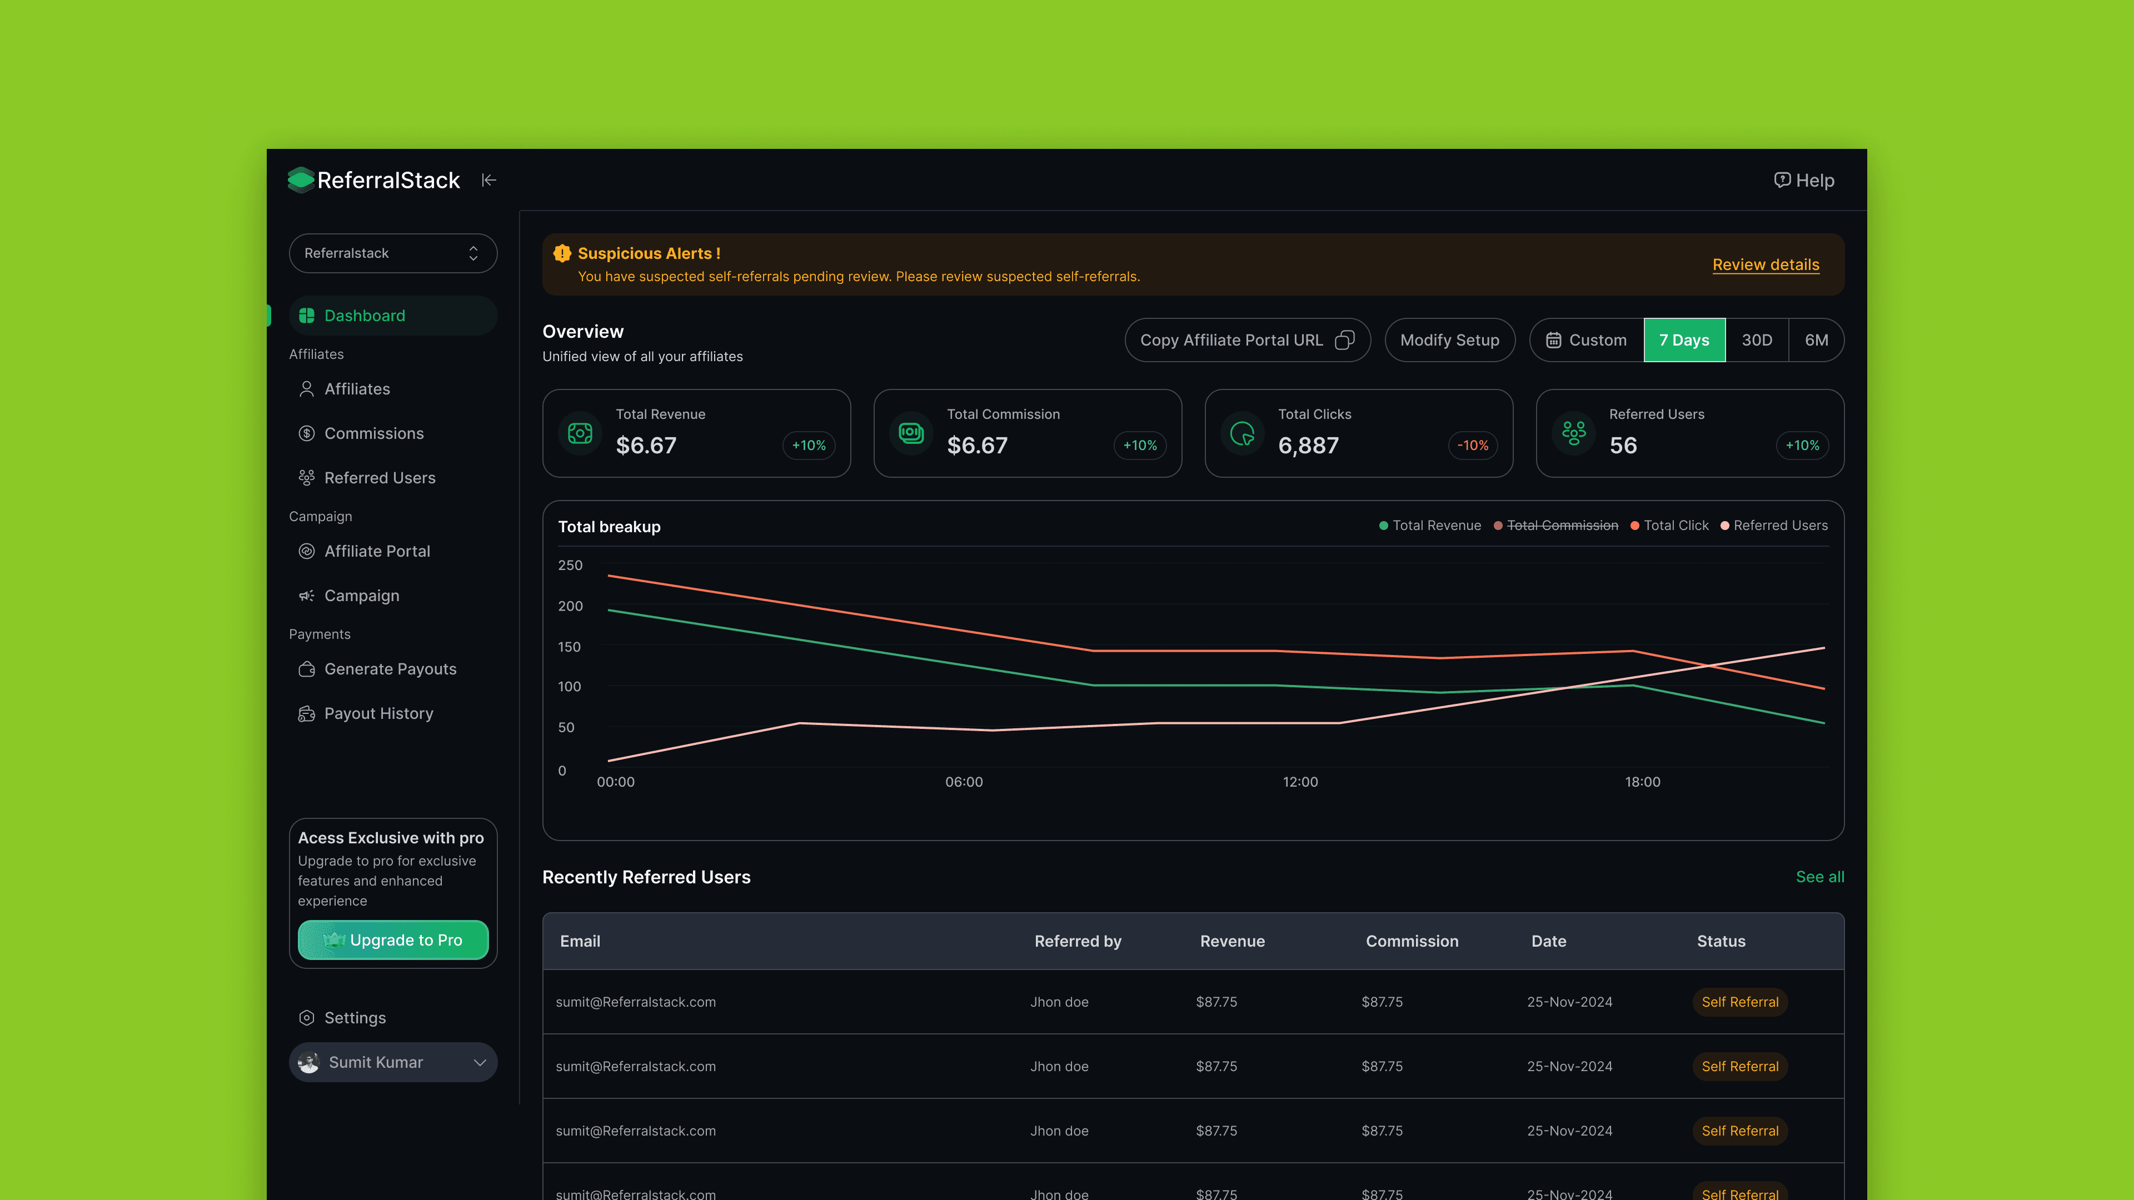Select the 30D time range tab

coord(1756,341)
